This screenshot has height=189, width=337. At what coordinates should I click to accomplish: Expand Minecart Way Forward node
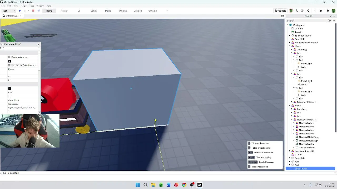click(290, 43)
